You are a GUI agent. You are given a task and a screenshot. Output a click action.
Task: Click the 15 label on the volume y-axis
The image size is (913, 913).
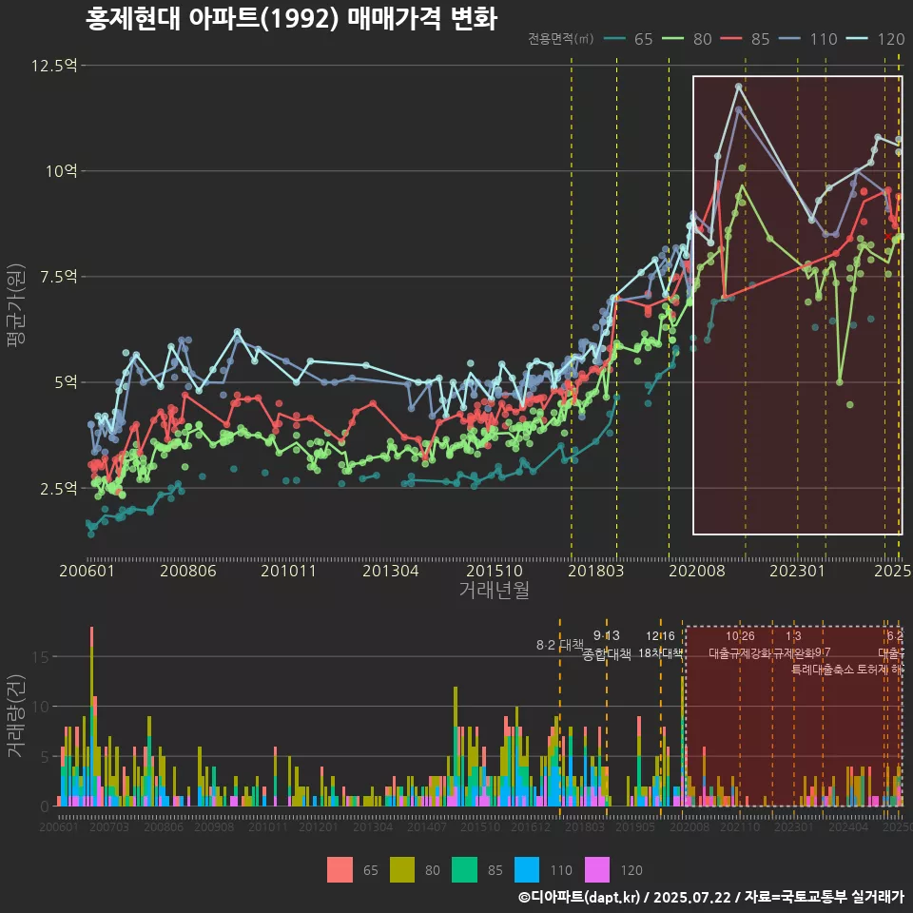tap(41, 657)
